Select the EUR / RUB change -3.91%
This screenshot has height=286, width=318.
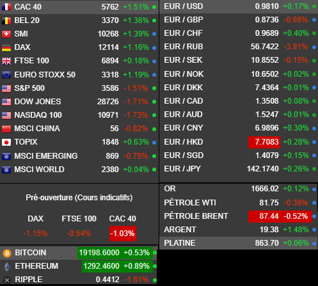296,47
